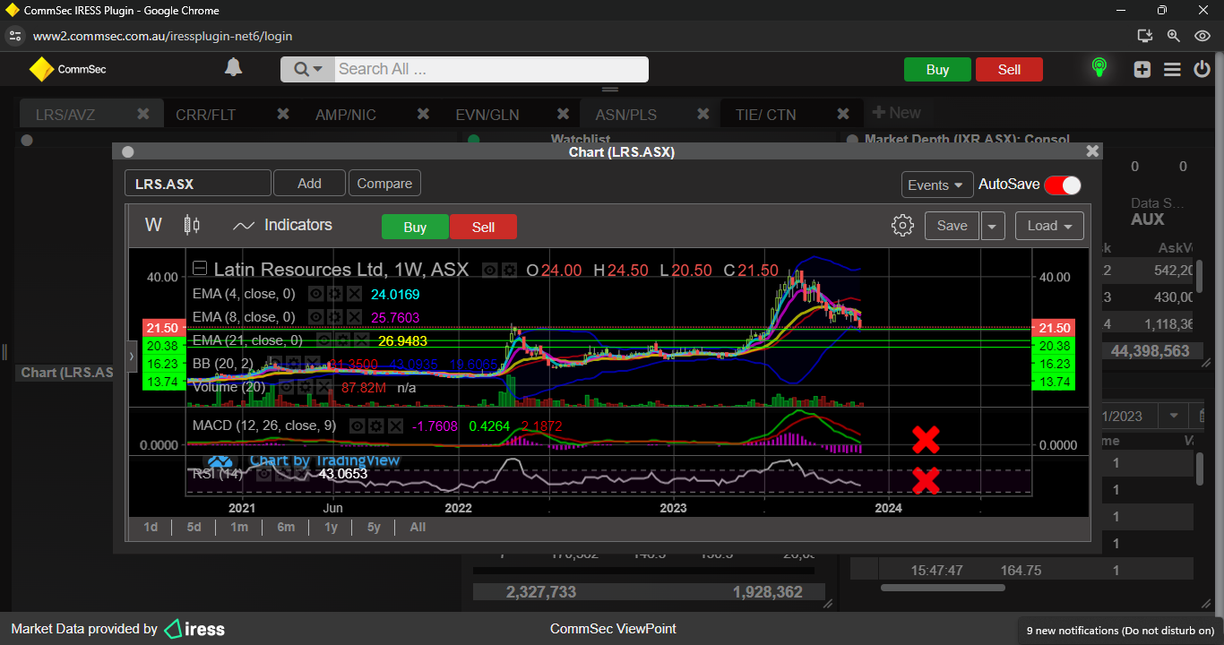
Task: Open the candlestick chart type selector
Action: (192, 225)
